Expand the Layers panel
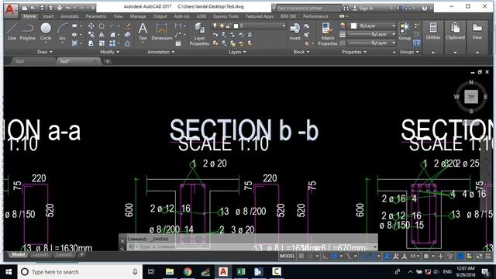This screenshot has width=496, height=279. [237, 52]
